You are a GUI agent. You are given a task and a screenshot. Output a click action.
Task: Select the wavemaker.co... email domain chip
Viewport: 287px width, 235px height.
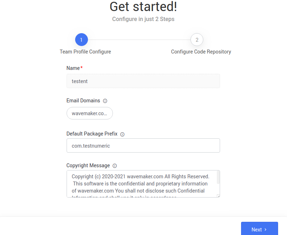90,113
